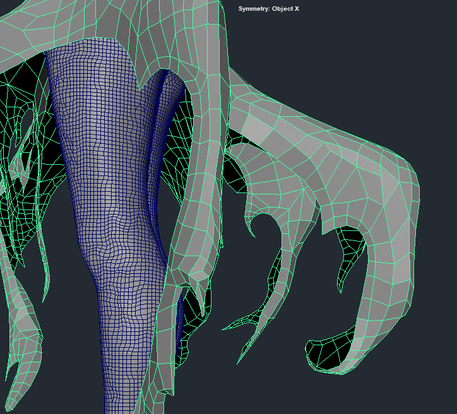Click the 'Symmetry: Object X' viewport label
Viewport: 457px width, 414px height.
click(x=269, y=9)
